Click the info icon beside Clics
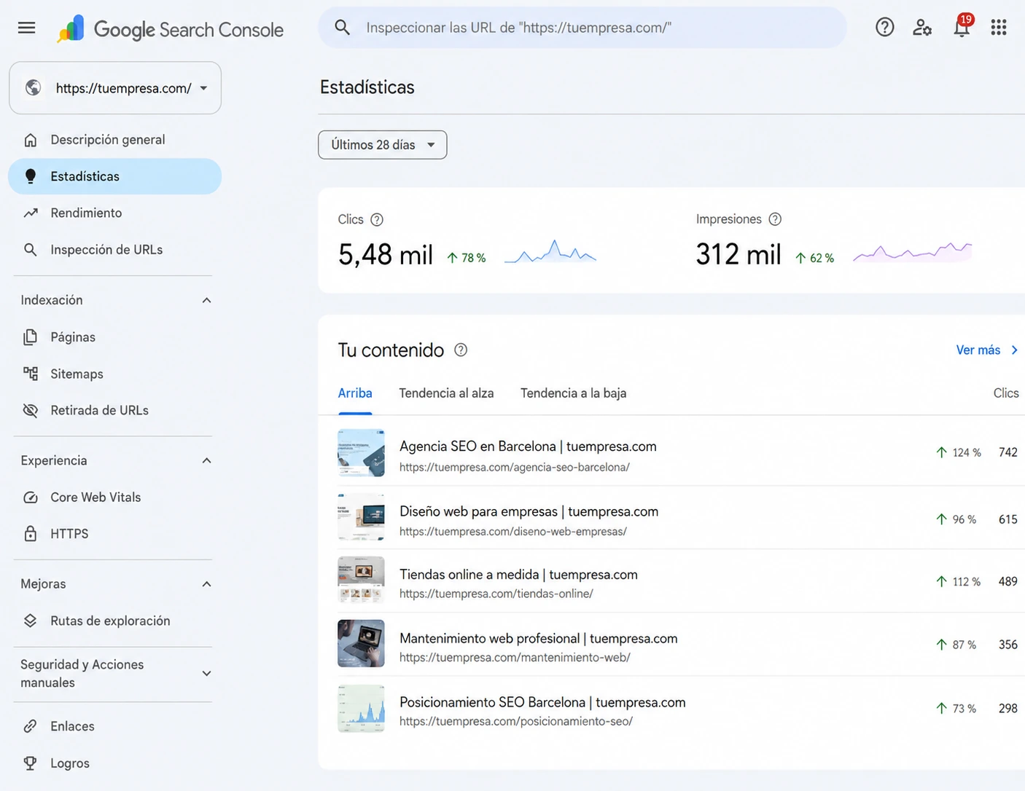 point(377,219)
